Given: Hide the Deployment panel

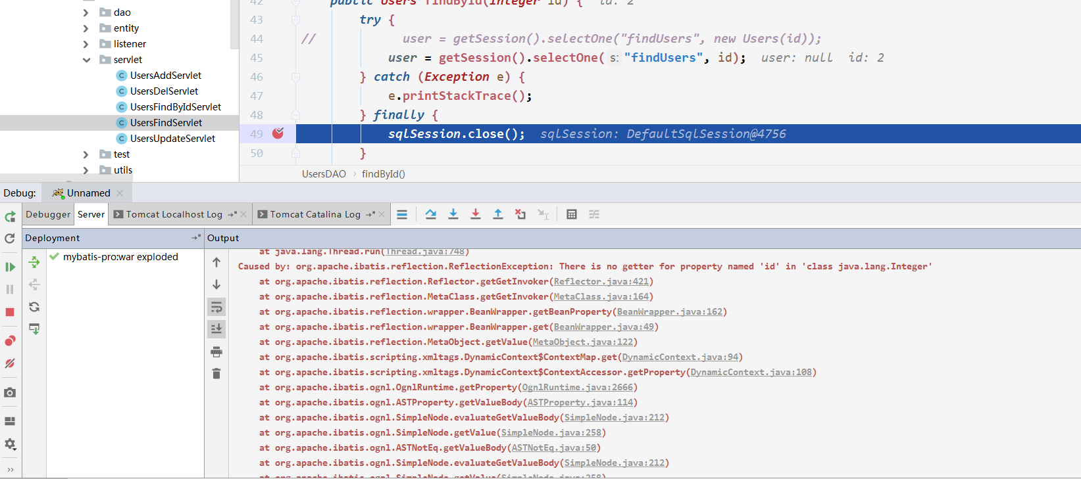Looking at the screenshot, I should 196,237.
